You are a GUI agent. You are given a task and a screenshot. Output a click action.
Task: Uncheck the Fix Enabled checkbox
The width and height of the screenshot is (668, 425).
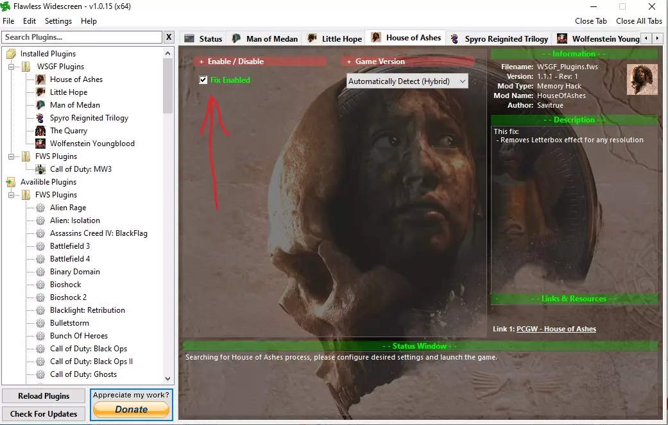[203, 80]
